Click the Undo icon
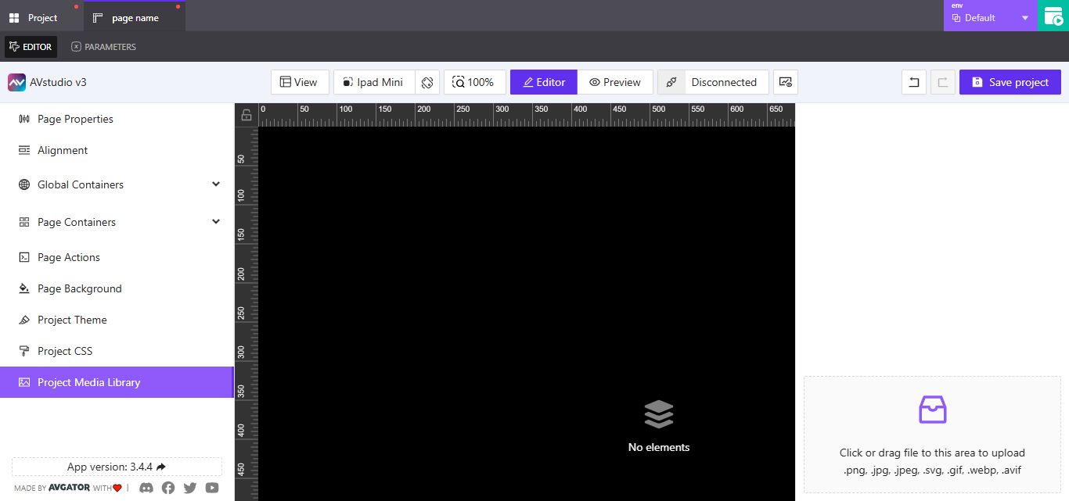The image size is (1069, 501). pos(913,81)
